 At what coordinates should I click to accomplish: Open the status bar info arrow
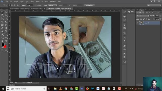tap(38, 83)
